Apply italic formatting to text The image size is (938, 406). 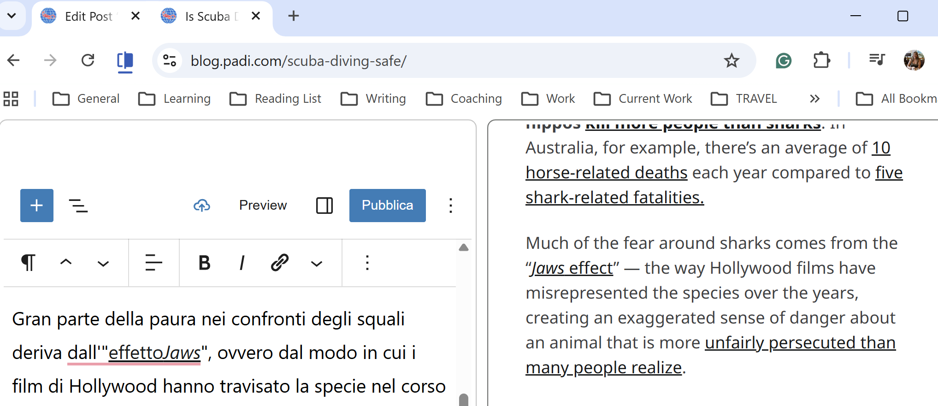[242, 263]
